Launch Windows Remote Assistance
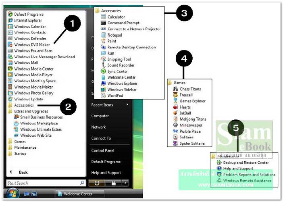 click(244, 180)
